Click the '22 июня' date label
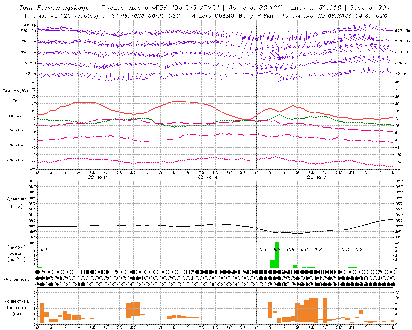 coord(98,177)
